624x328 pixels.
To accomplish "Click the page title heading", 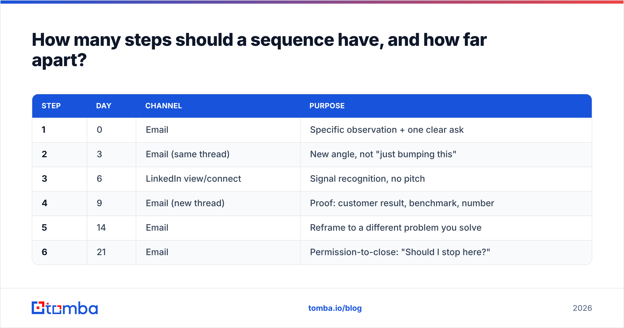I will click(259, 50).
